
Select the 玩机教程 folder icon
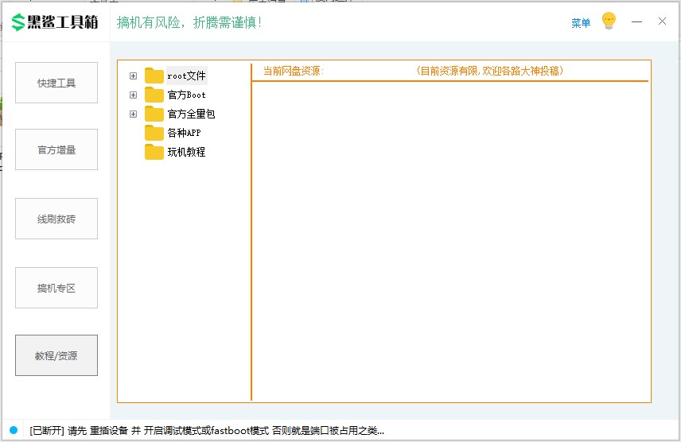pos(154,152)
